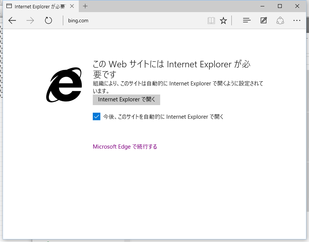This screenshot has height=242, width=309.
Task: Uncheck automatic Internet Explorer opening option
Action: [x=96, y=116]
